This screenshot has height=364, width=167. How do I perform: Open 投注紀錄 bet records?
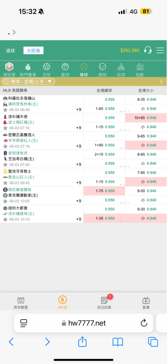point(104,302)
